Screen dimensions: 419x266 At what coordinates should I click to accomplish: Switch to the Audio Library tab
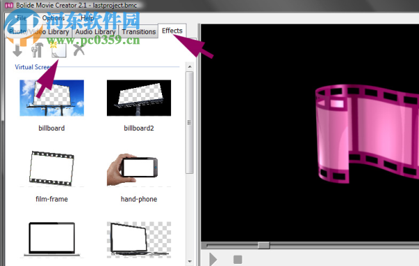[x=95, y=32]
